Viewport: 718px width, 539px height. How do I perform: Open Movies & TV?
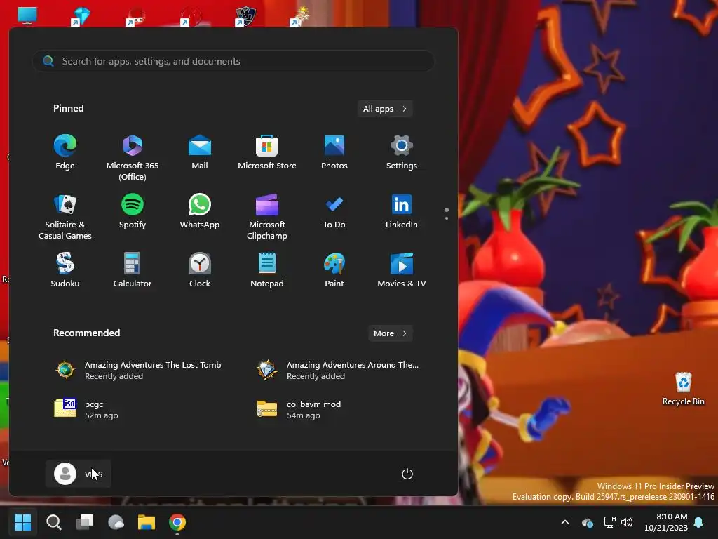(x=402, y=270)
